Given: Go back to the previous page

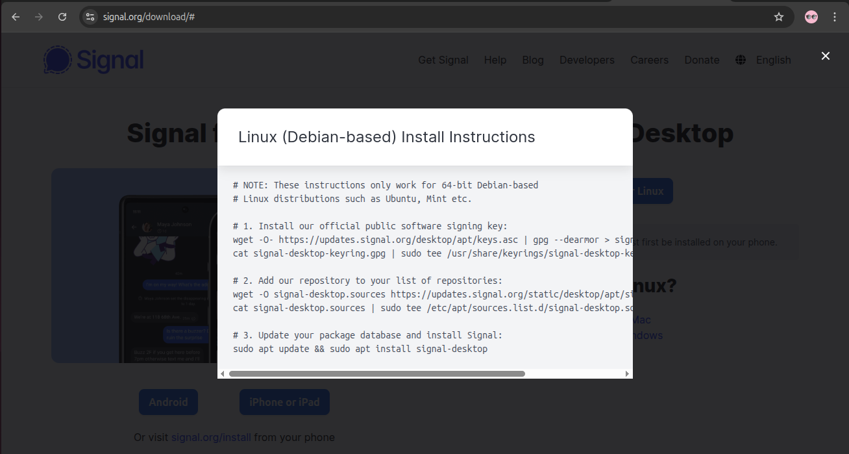Looking at the screenshot, I should pos(16,17).
